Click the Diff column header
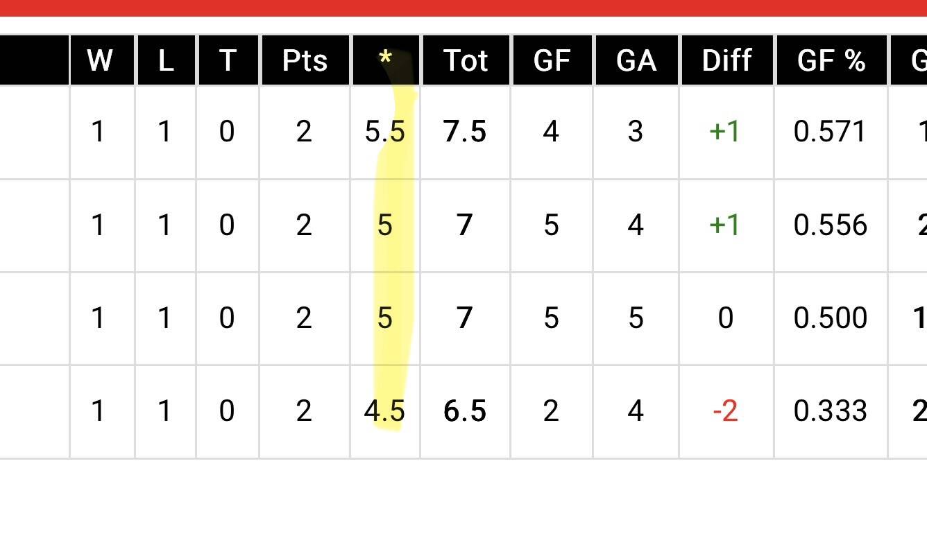927x536 pixels. pos(726,61)
